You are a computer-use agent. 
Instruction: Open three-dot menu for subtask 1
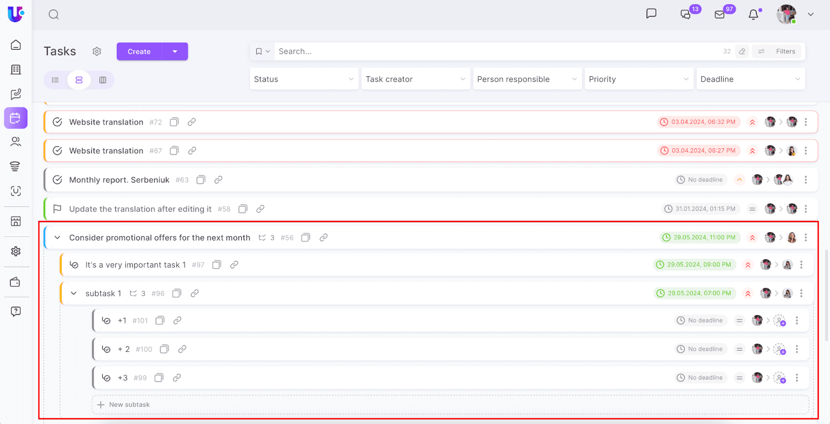click(x=801, y=293)
